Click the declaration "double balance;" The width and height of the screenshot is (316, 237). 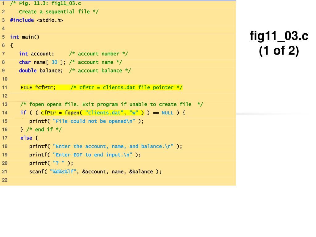(x=41, y=71)
